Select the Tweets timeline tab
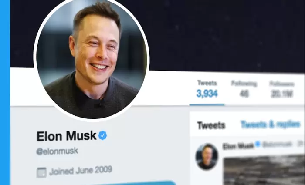 tap(211, 125)
